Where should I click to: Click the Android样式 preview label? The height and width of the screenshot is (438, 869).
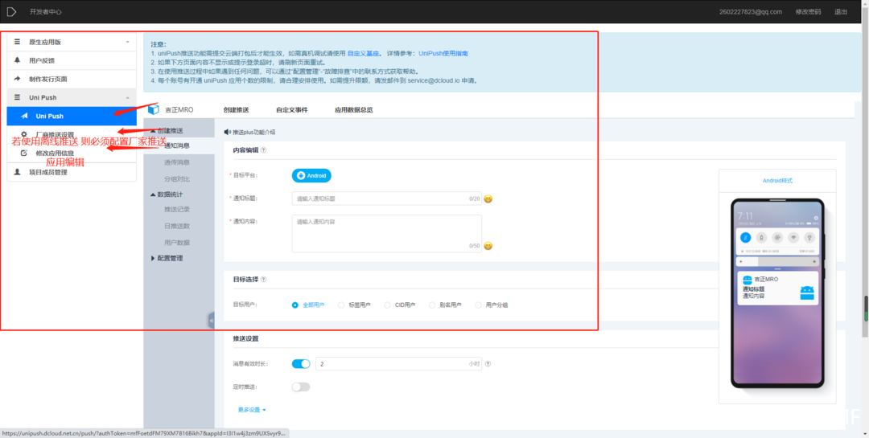click(x=777, y=181)
